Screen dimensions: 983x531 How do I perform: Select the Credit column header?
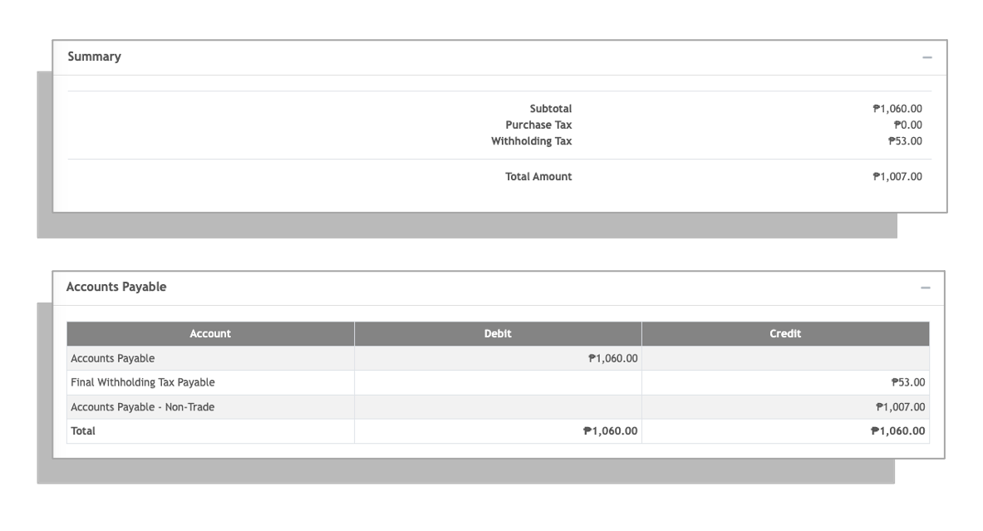tap(785, 333)
